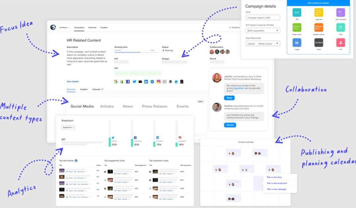Switch to the Press Releases tab
The height and width of the screenshot is (208, 356).
point(154,106)
